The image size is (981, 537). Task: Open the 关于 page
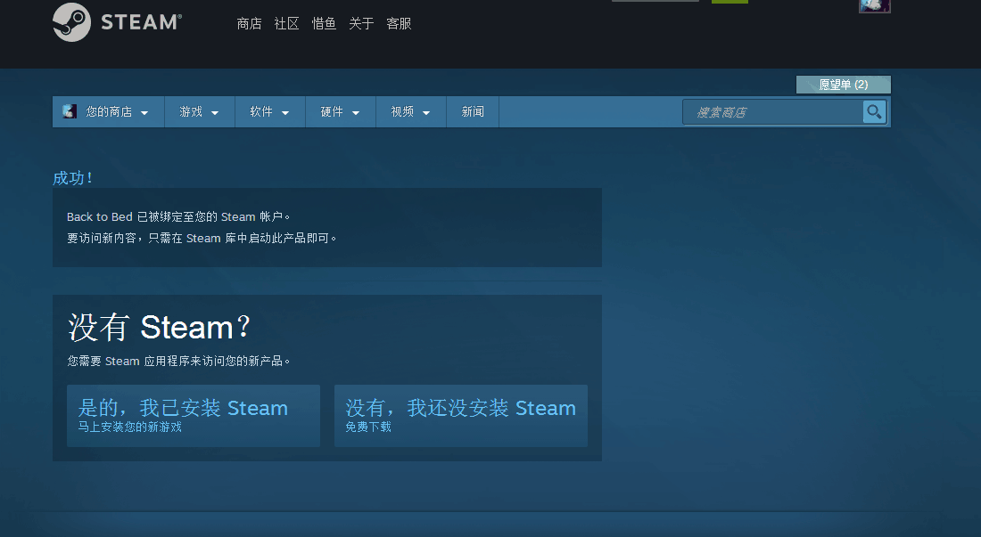pos(361,24)
